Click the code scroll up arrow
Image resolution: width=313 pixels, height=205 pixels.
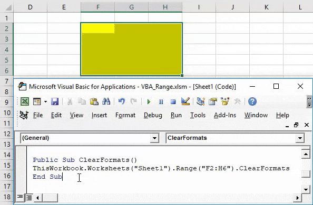pos(306,154)
